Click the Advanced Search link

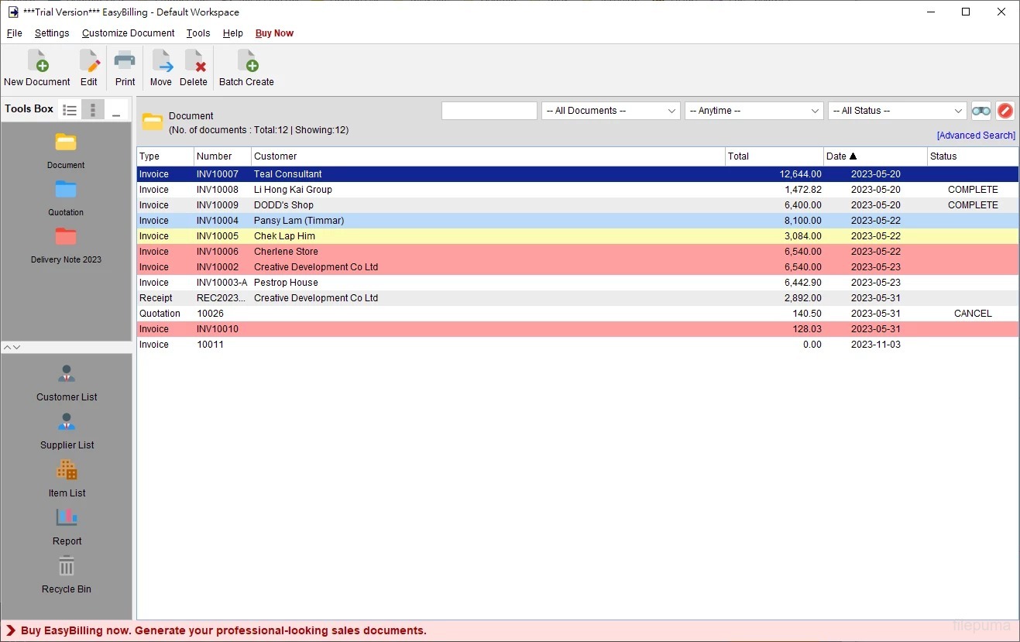pos(976,136)
